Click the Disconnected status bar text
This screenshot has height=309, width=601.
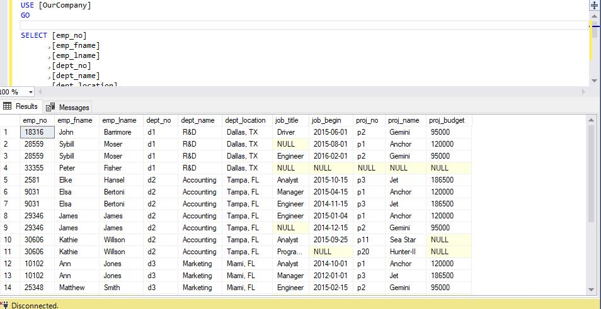pos(35,305)
